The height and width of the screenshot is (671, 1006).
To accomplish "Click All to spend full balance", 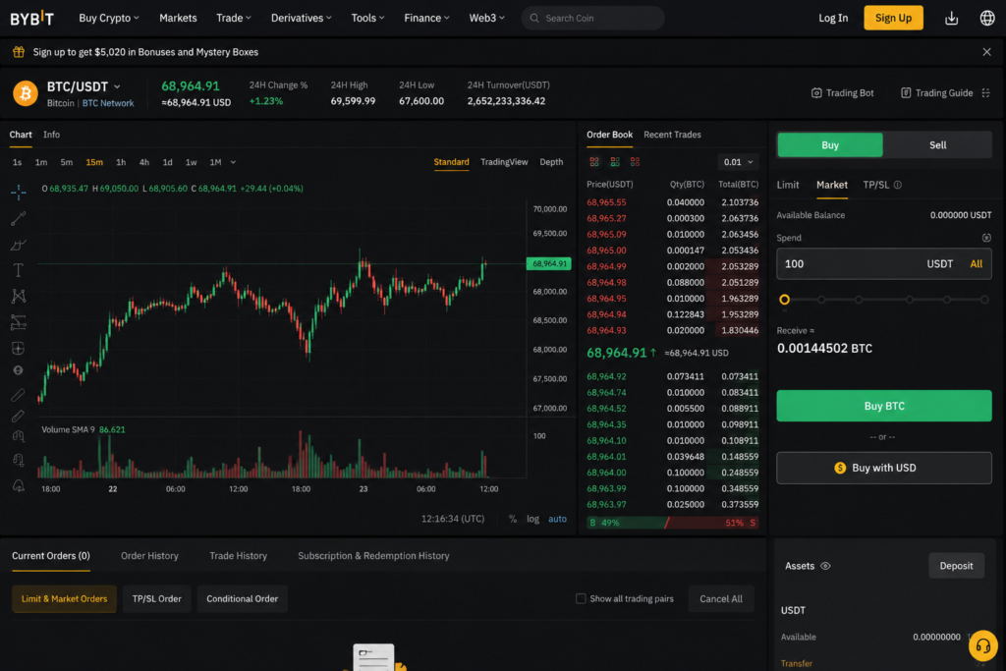I will click(x=976, y=263).
